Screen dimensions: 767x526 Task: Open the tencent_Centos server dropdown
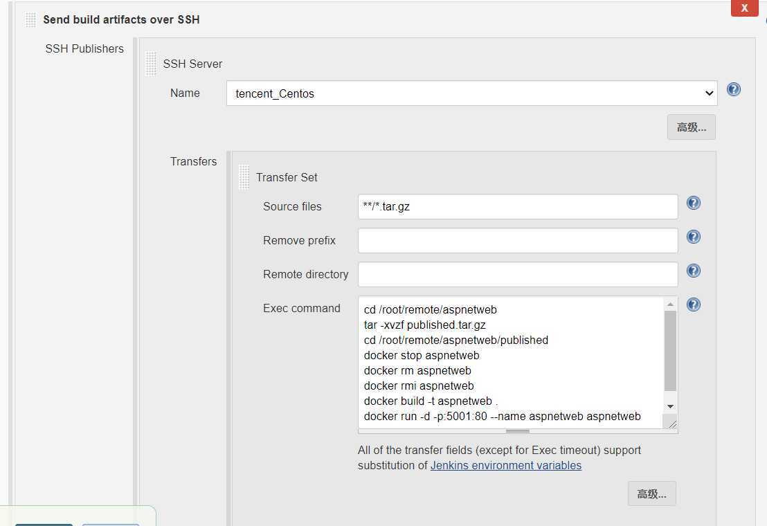point(471,93)
